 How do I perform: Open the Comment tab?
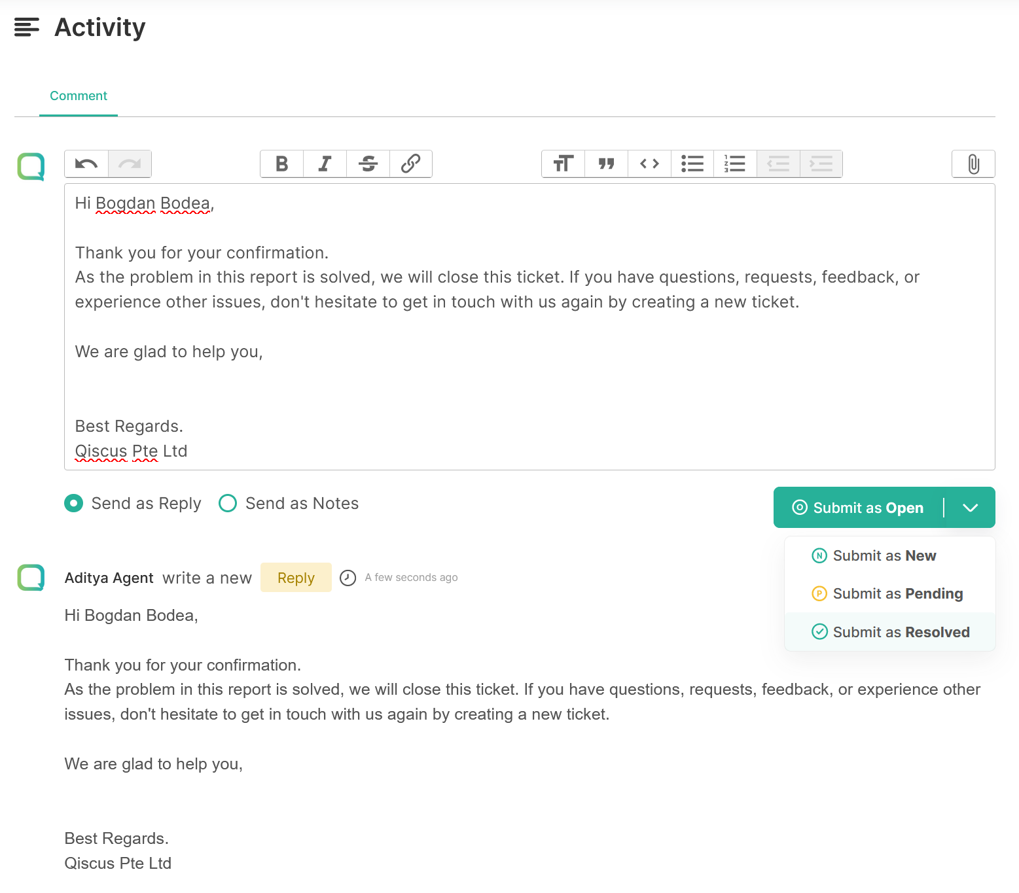point(79,96)
